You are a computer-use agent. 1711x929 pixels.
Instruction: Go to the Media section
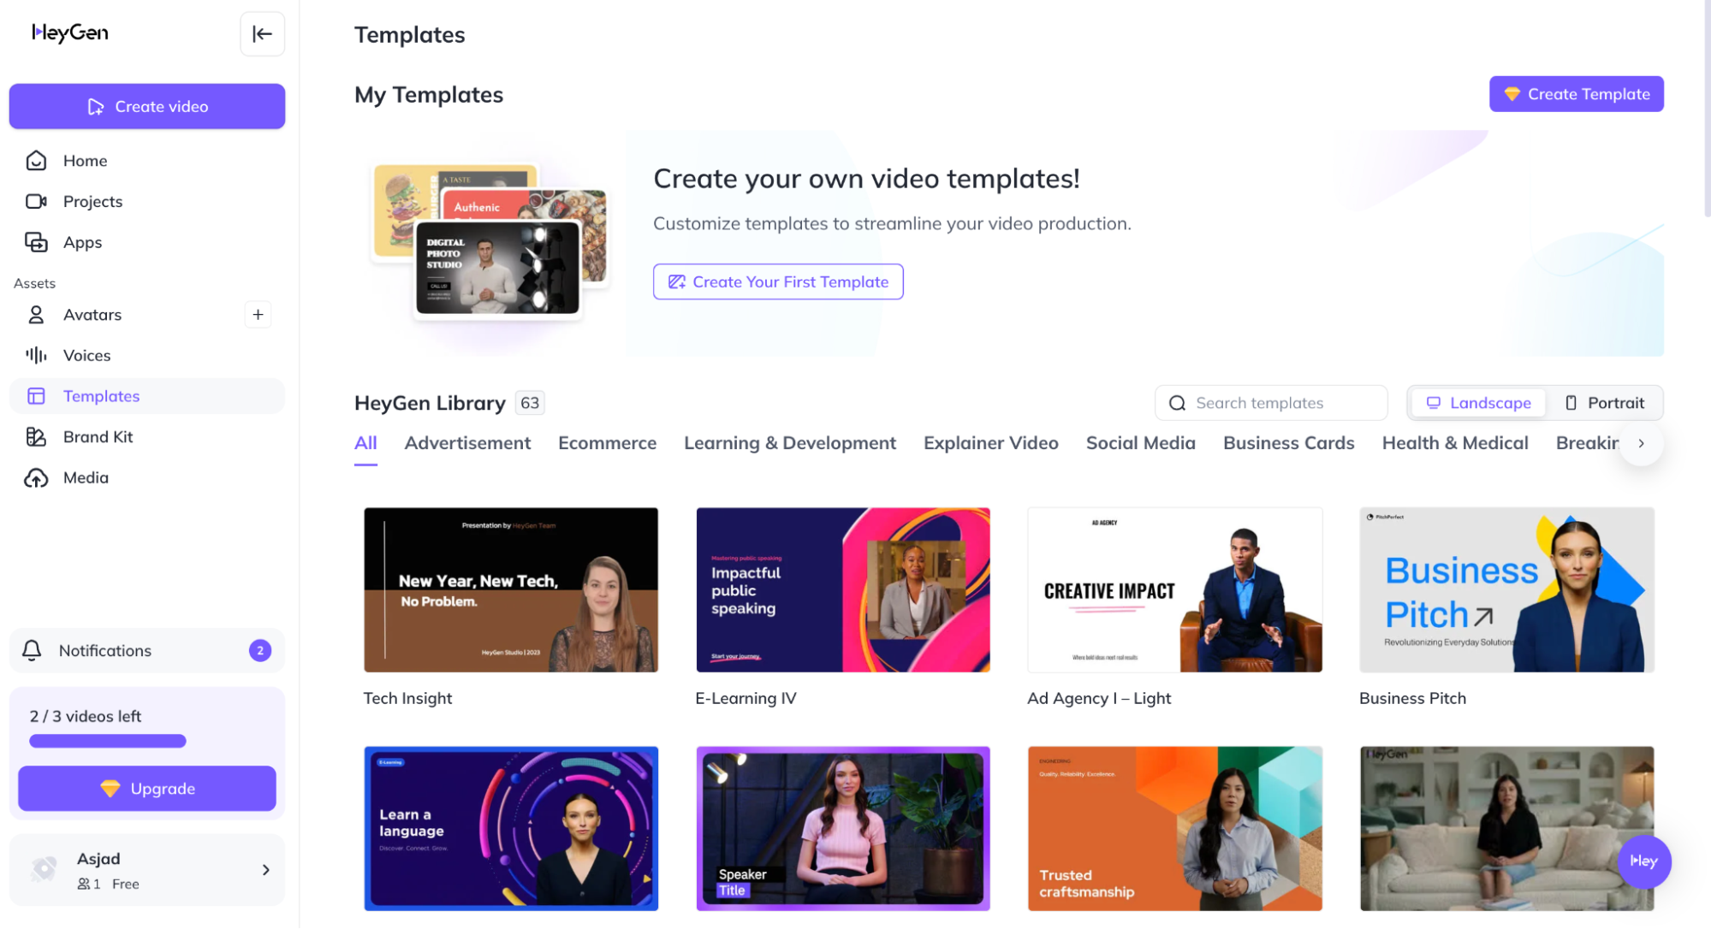pos(86,477)
